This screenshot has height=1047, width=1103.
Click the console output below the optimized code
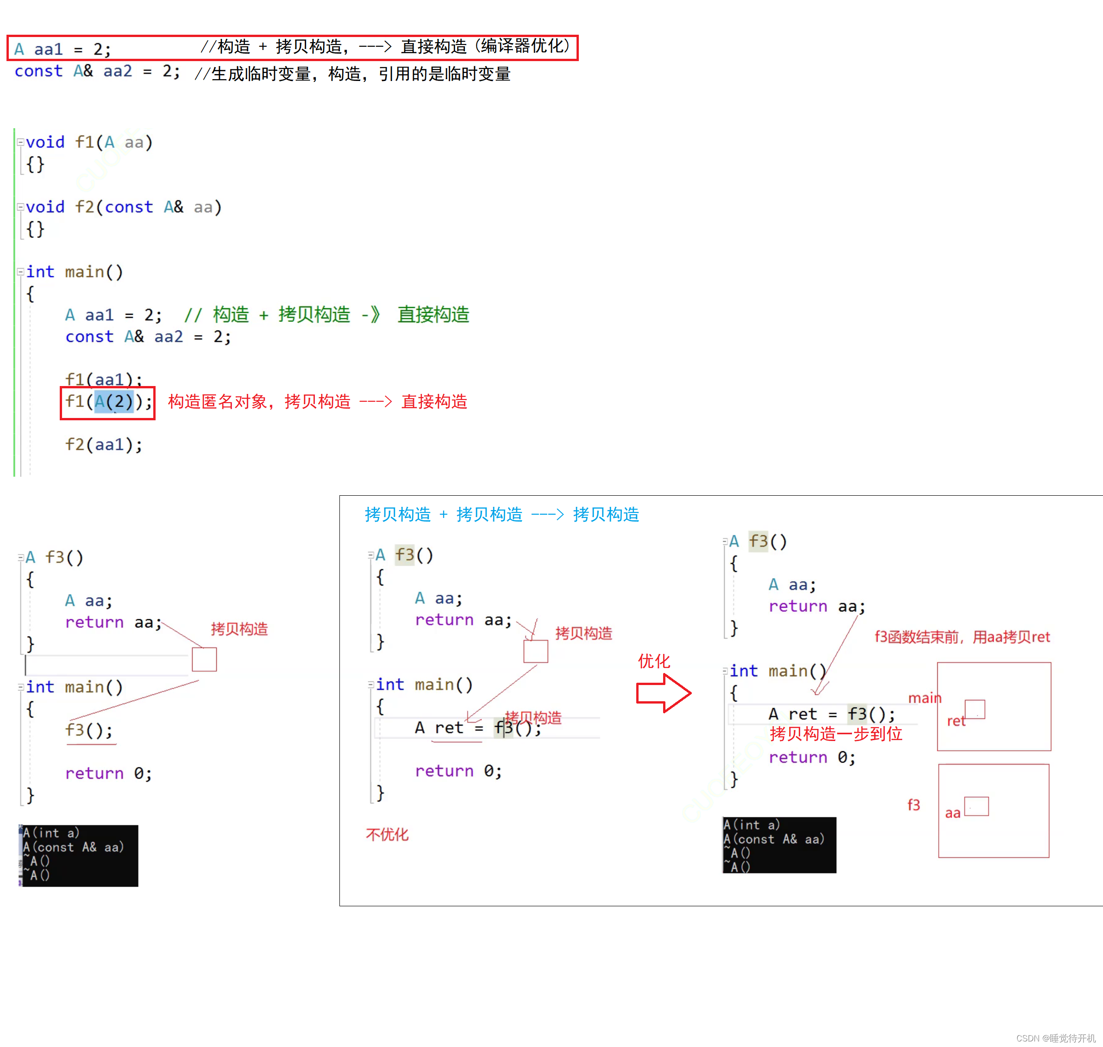point(779,845)
